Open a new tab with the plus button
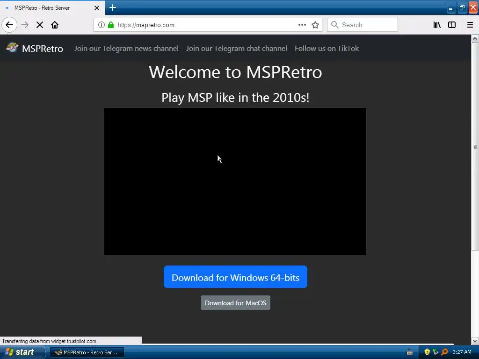This screenshot has width=479, height=359. [x=113, y=7]
